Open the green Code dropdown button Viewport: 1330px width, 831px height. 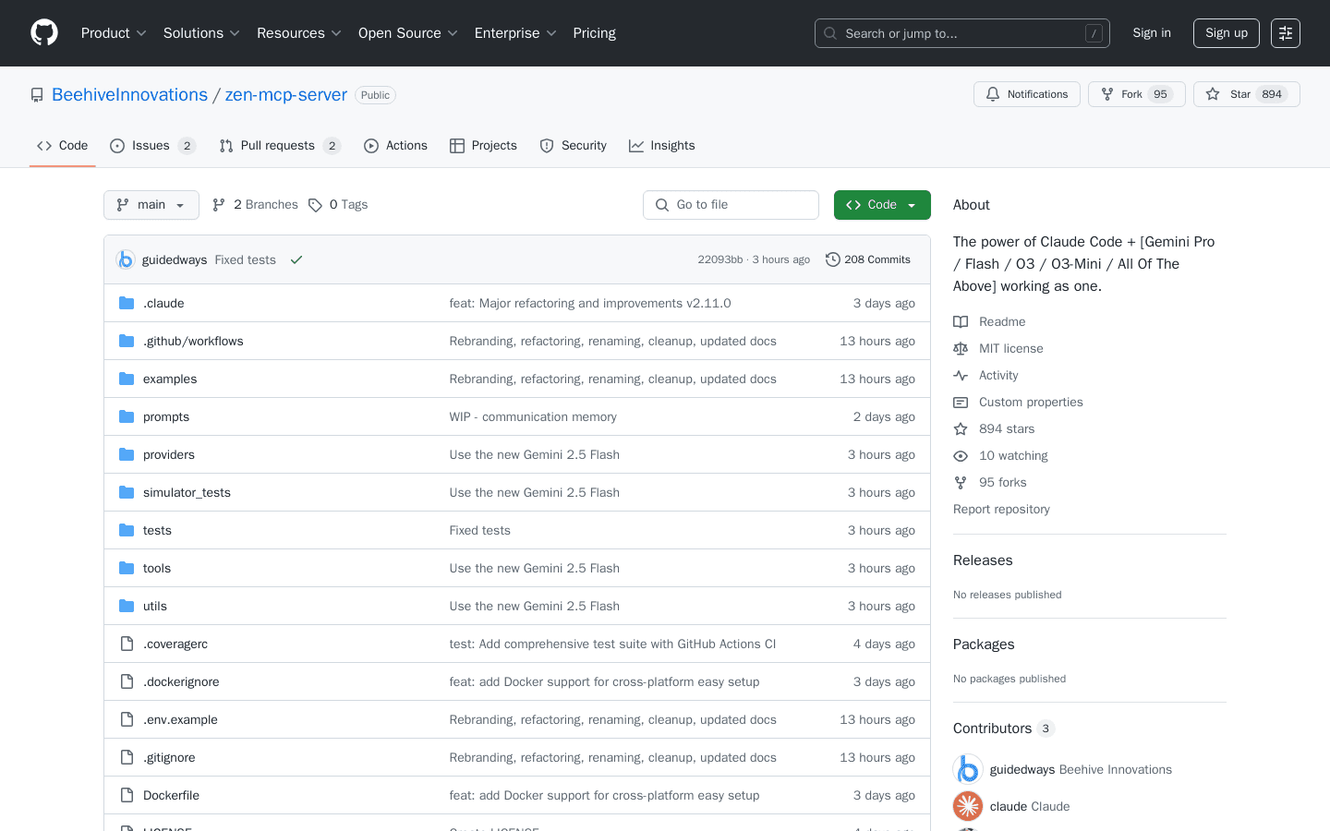tap(882, 205)
